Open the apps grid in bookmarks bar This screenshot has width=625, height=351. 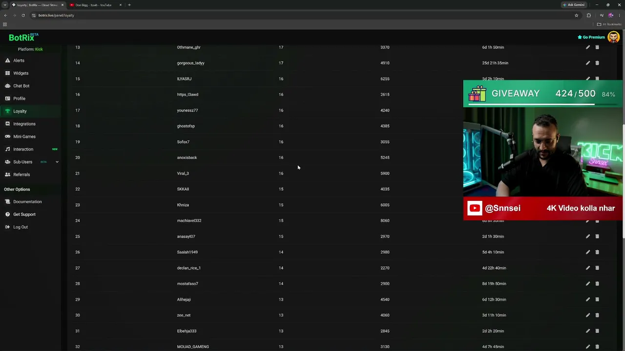[x=5, y=24]
